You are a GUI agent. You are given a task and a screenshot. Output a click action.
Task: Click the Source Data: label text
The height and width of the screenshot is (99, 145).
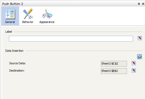pyautogui.click(x=18, y=63)
